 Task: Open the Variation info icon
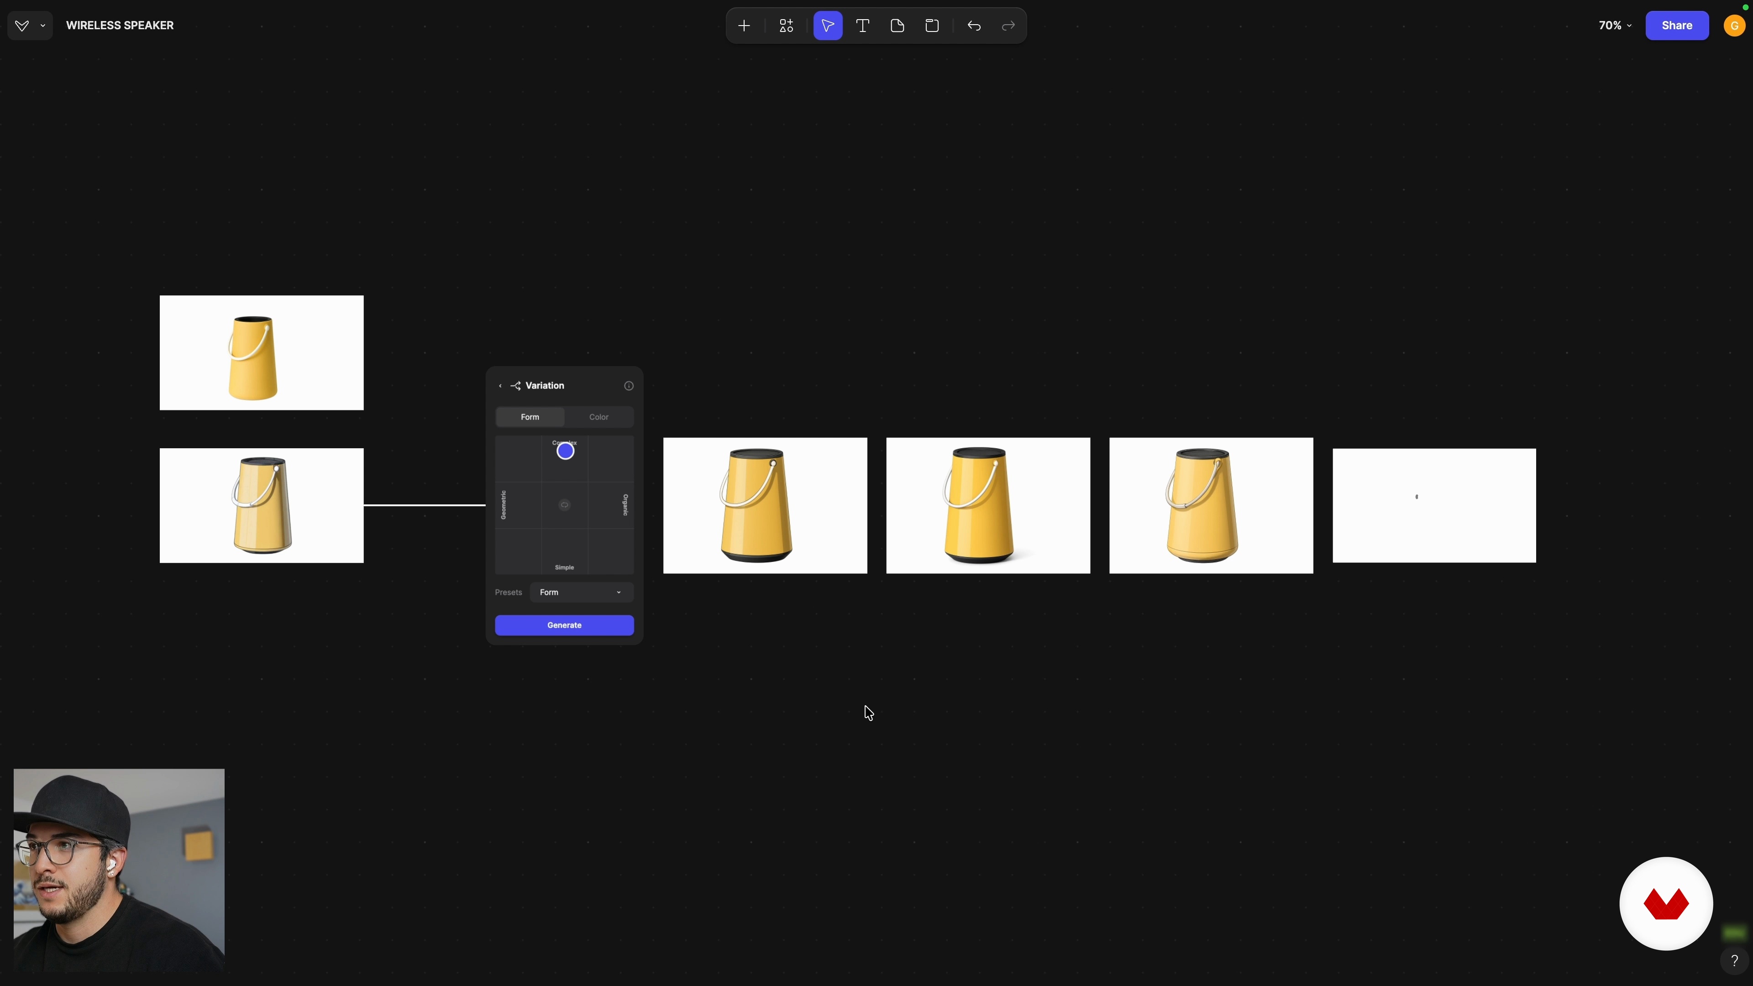[x=629, y=386]
